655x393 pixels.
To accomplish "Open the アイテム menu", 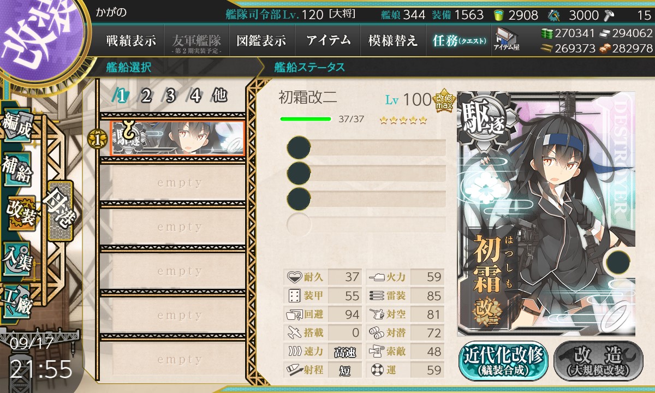I will (327, 40).
